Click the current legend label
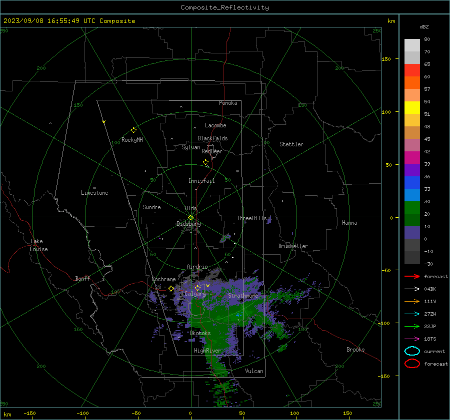 point(434,351)
